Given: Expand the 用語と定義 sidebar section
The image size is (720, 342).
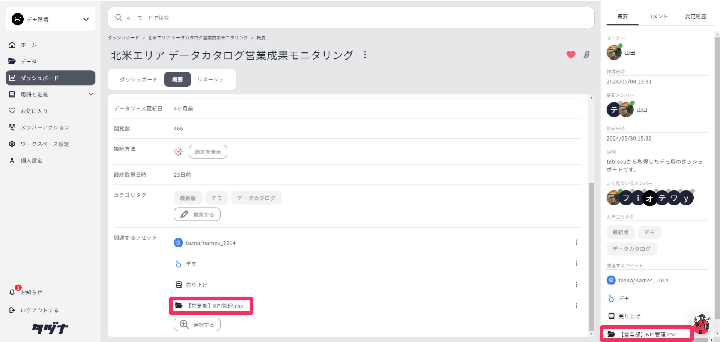Looking at the screenshot, I should pyautogui.click(x=91, y=94).
